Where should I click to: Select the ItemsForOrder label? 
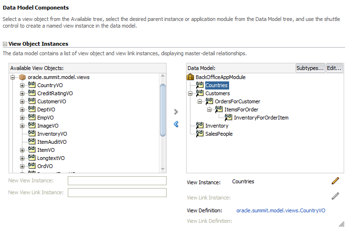coord(241,110)
